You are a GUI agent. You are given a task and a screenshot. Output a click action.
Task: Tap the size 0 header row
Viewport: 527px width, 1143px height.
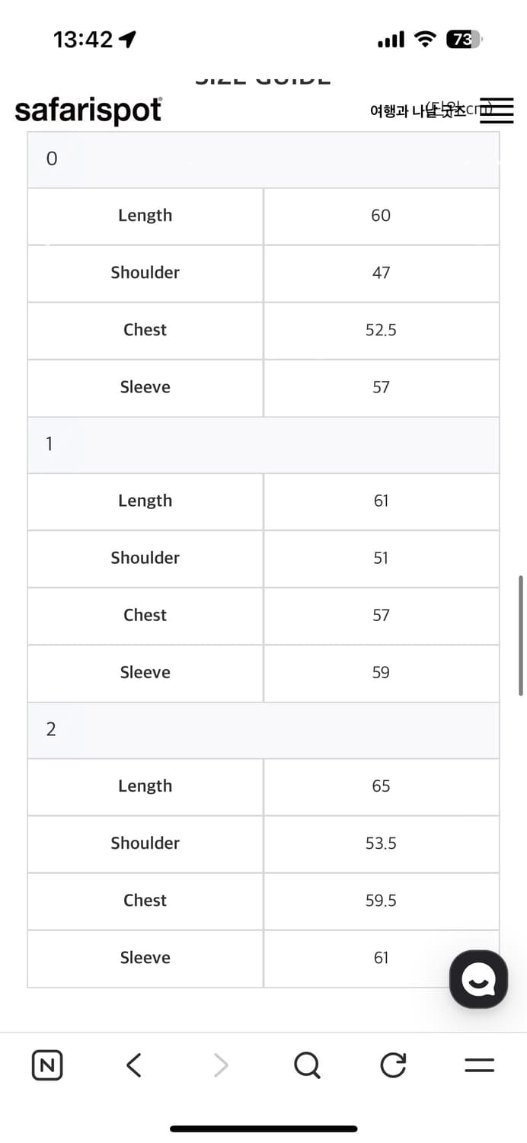click(263, 159)
